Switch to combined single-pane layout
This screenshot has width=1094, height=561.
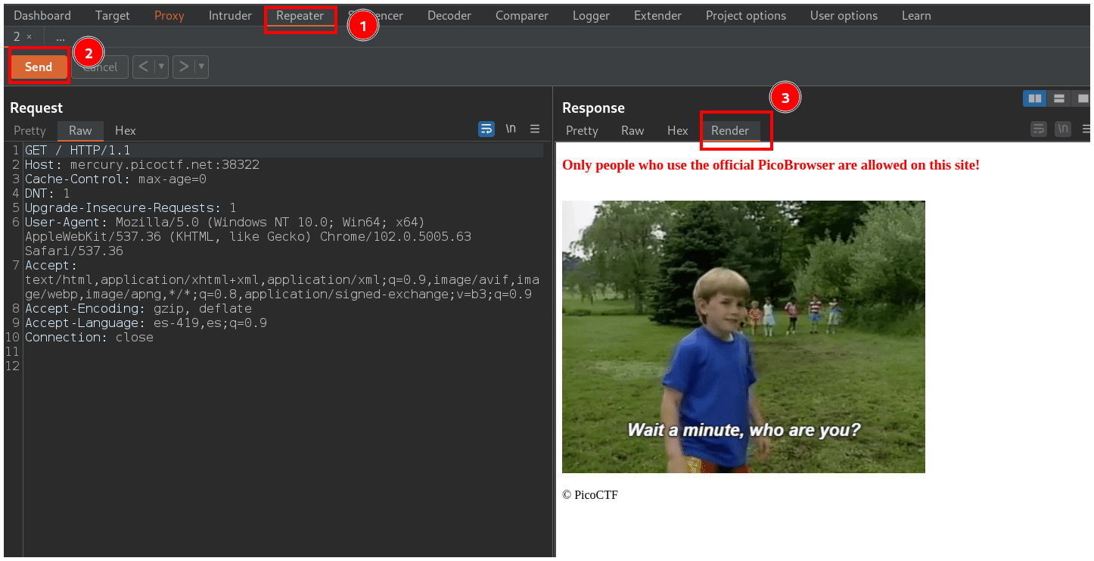[1083, 98]
